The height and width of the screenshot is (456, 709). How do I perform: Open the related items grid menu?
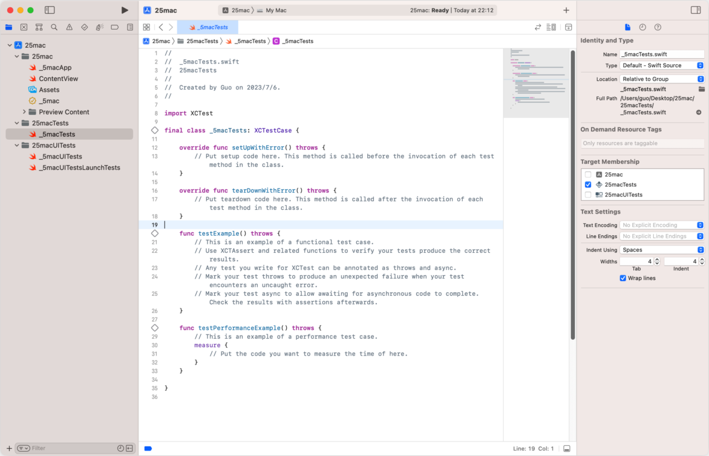[146, 27]
